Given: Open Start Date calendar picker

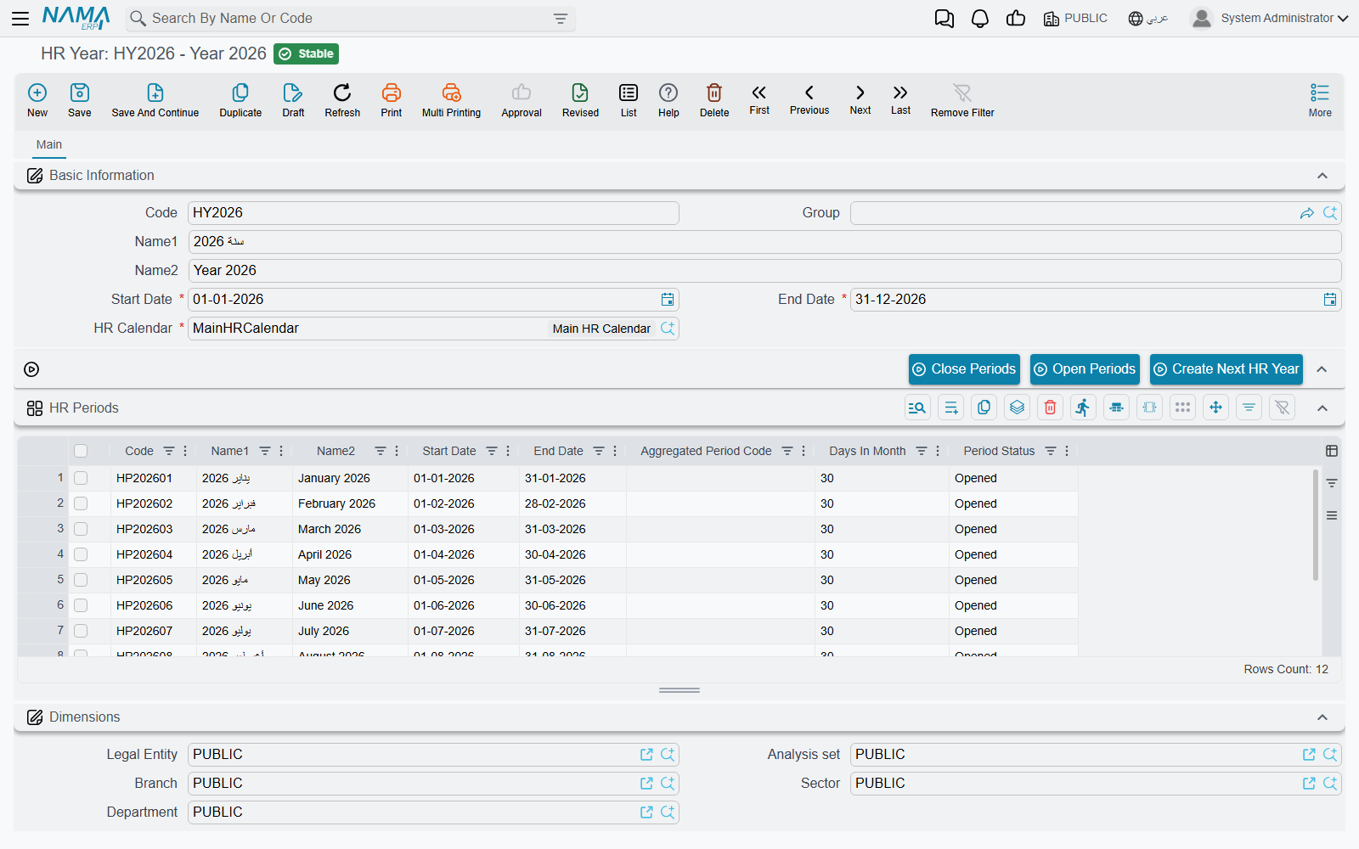Looking at the screenshot, I should [668, 300].
